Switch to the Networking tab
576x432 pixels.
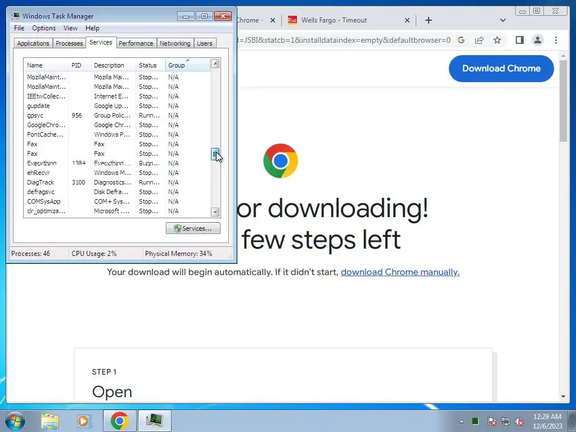coord(175,43)
